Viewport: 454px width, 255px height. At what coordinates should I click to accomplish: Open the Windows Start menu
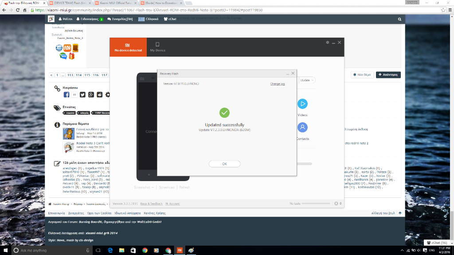[5, 251]
